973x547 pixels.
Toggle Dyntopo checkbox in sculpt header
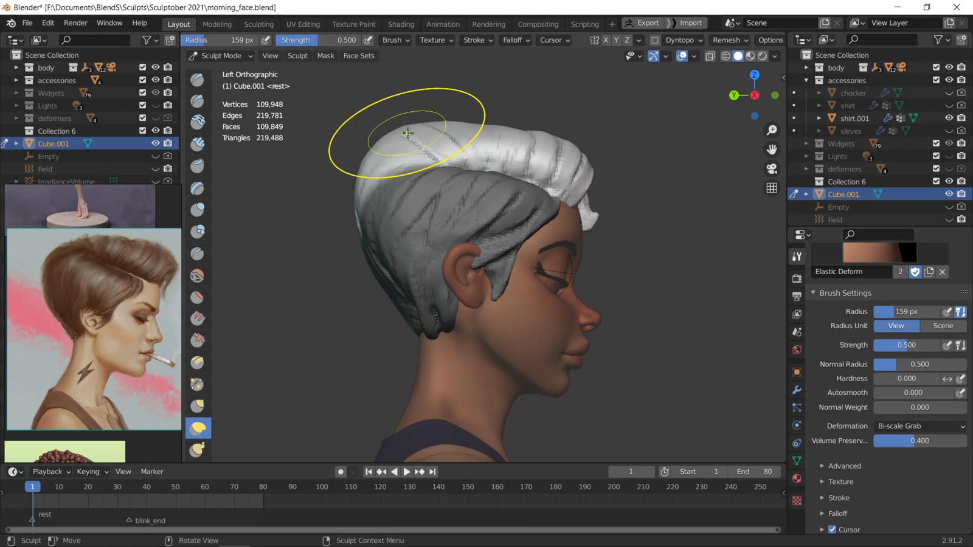click(655, 40)
